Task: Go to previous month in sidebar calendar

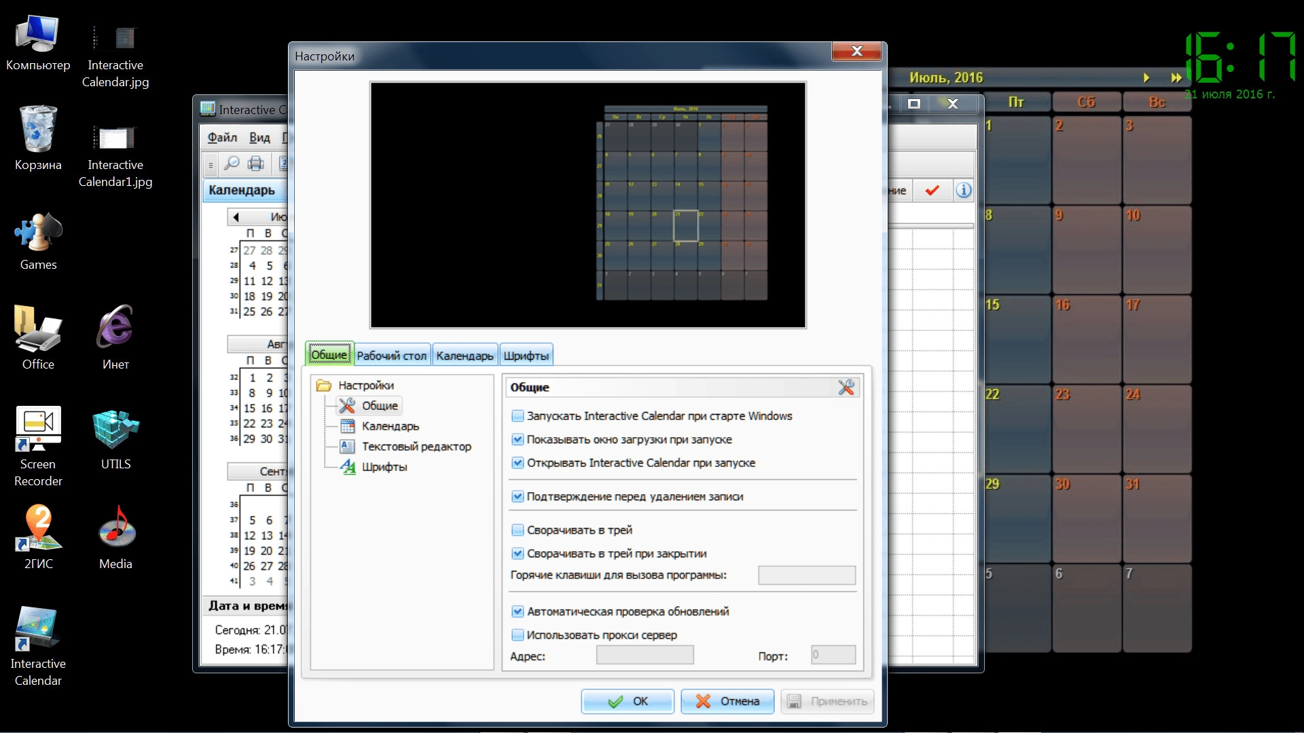Action: [x=236, y=217]
